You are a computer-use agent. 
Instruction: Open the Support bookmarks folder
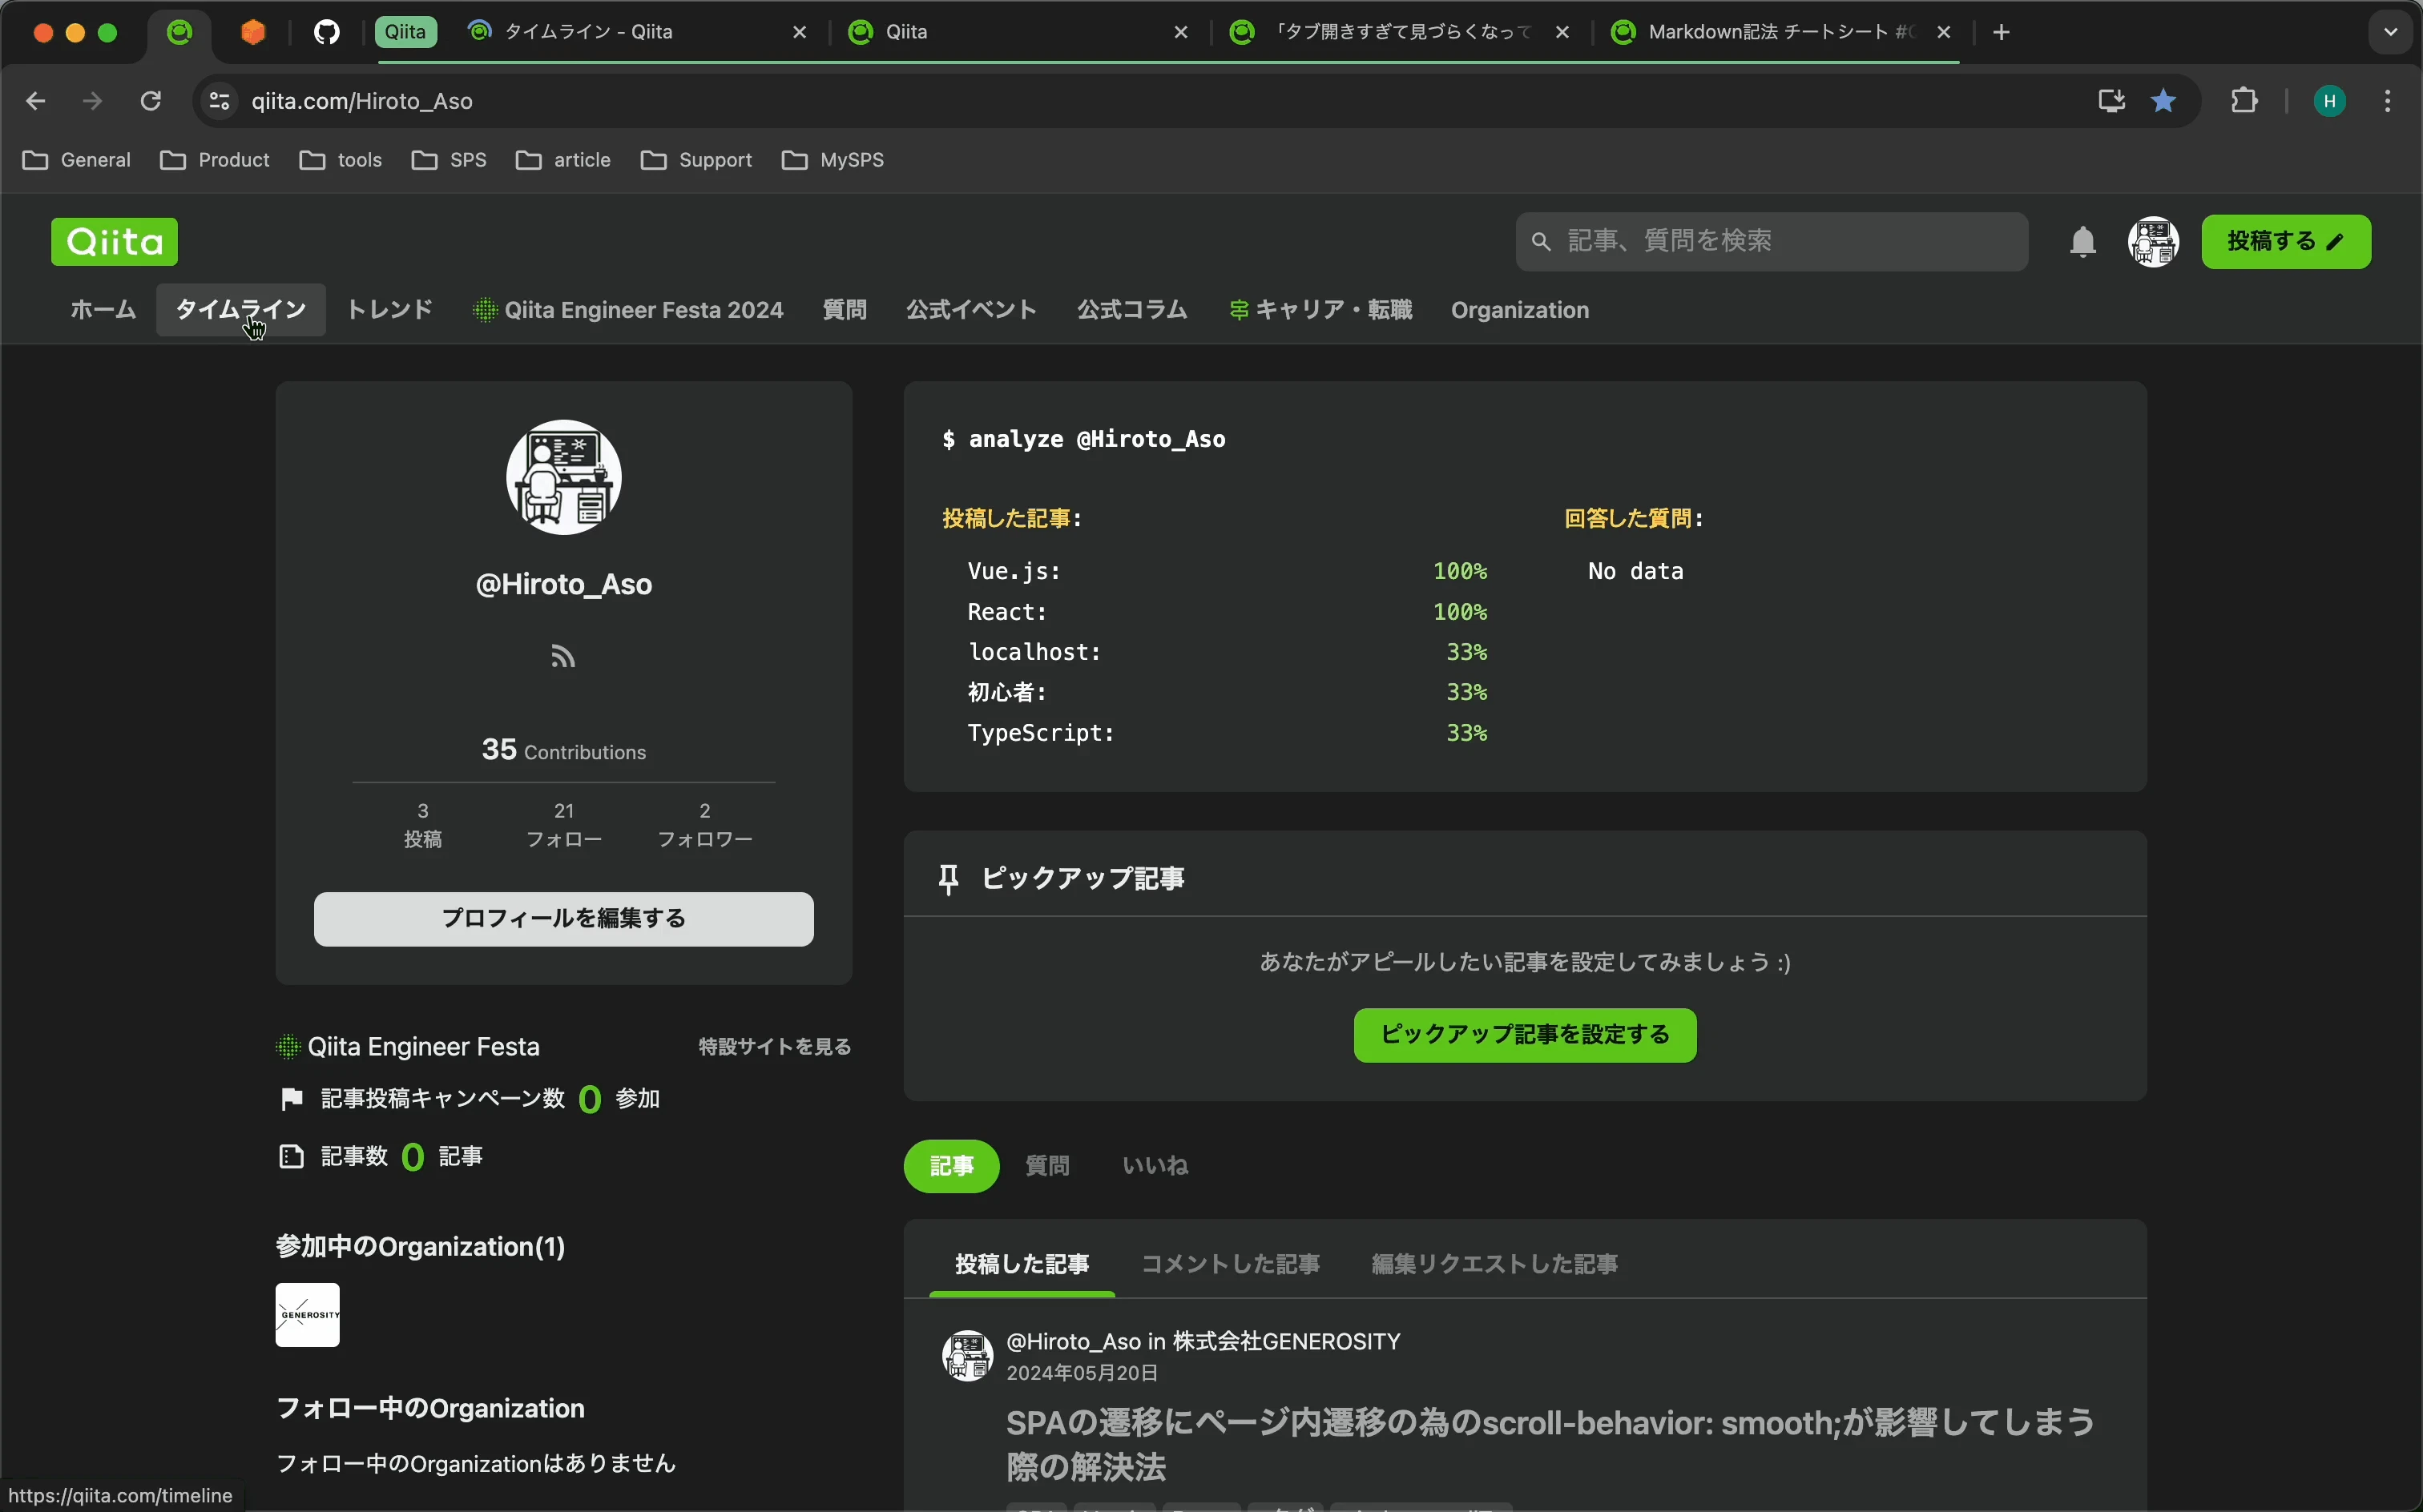point(696,160)
